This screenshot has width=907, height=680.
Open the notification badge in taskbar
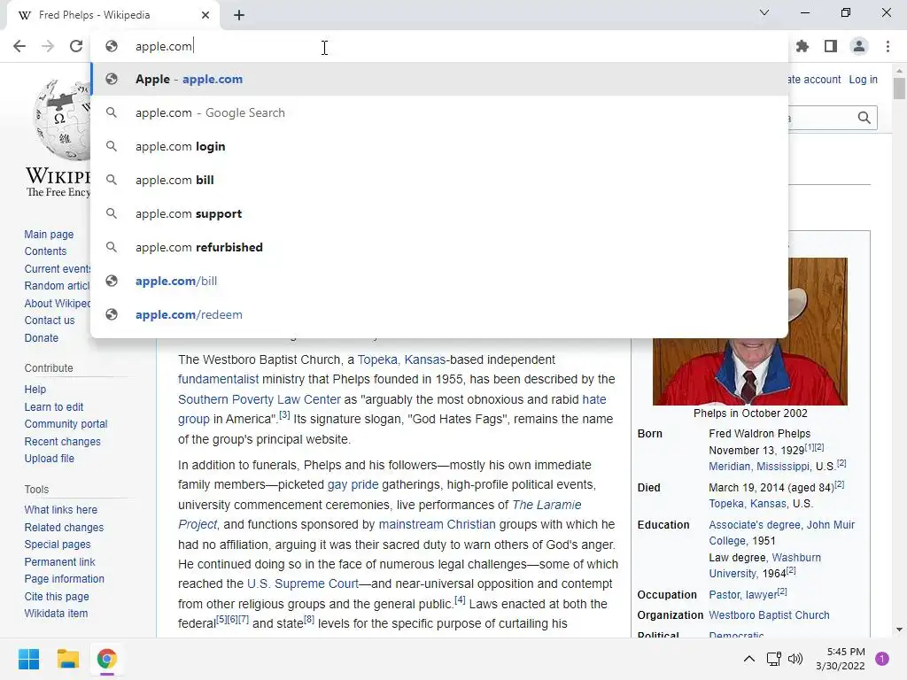[x=882, y=659]
